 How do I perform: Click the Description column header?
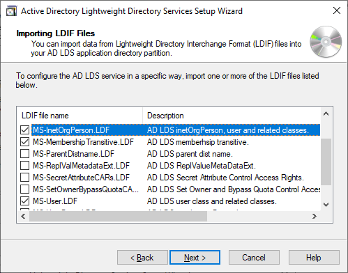point(232,116)
